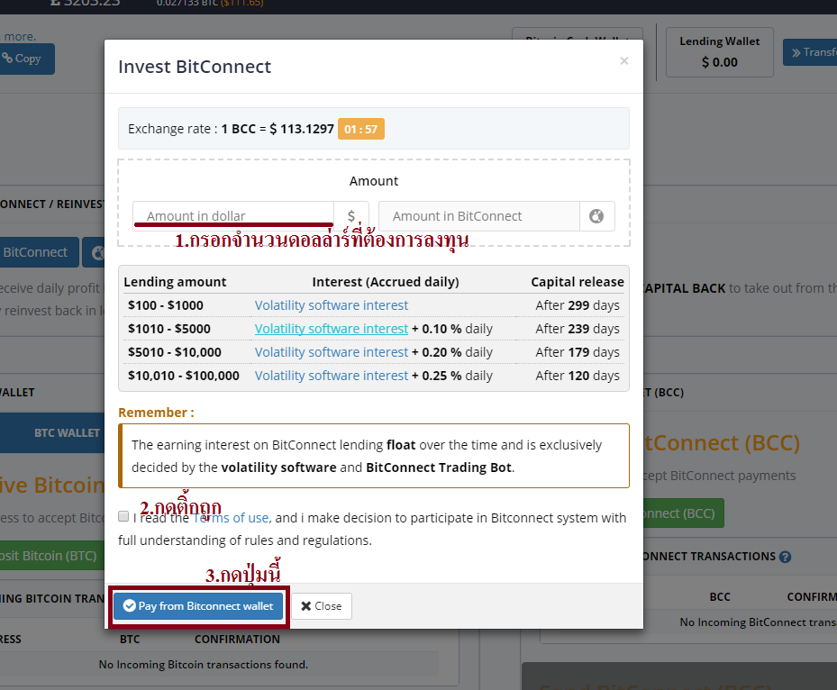This screenshot has height=690, width=837.
Task: Click the dollar sign addon icon
Action: point(351,216)
